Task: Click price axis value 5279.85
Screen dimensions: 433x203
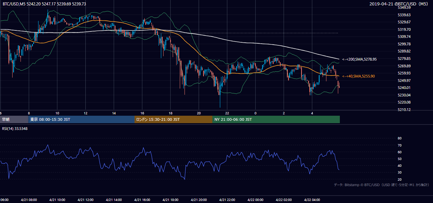Action: 404,59
